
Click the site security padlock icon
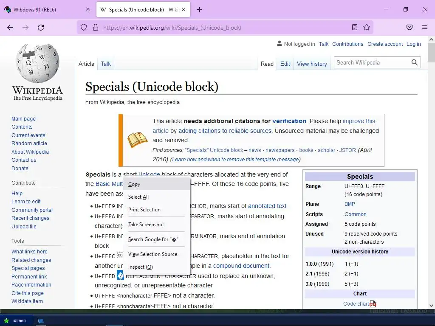point(96,28)
